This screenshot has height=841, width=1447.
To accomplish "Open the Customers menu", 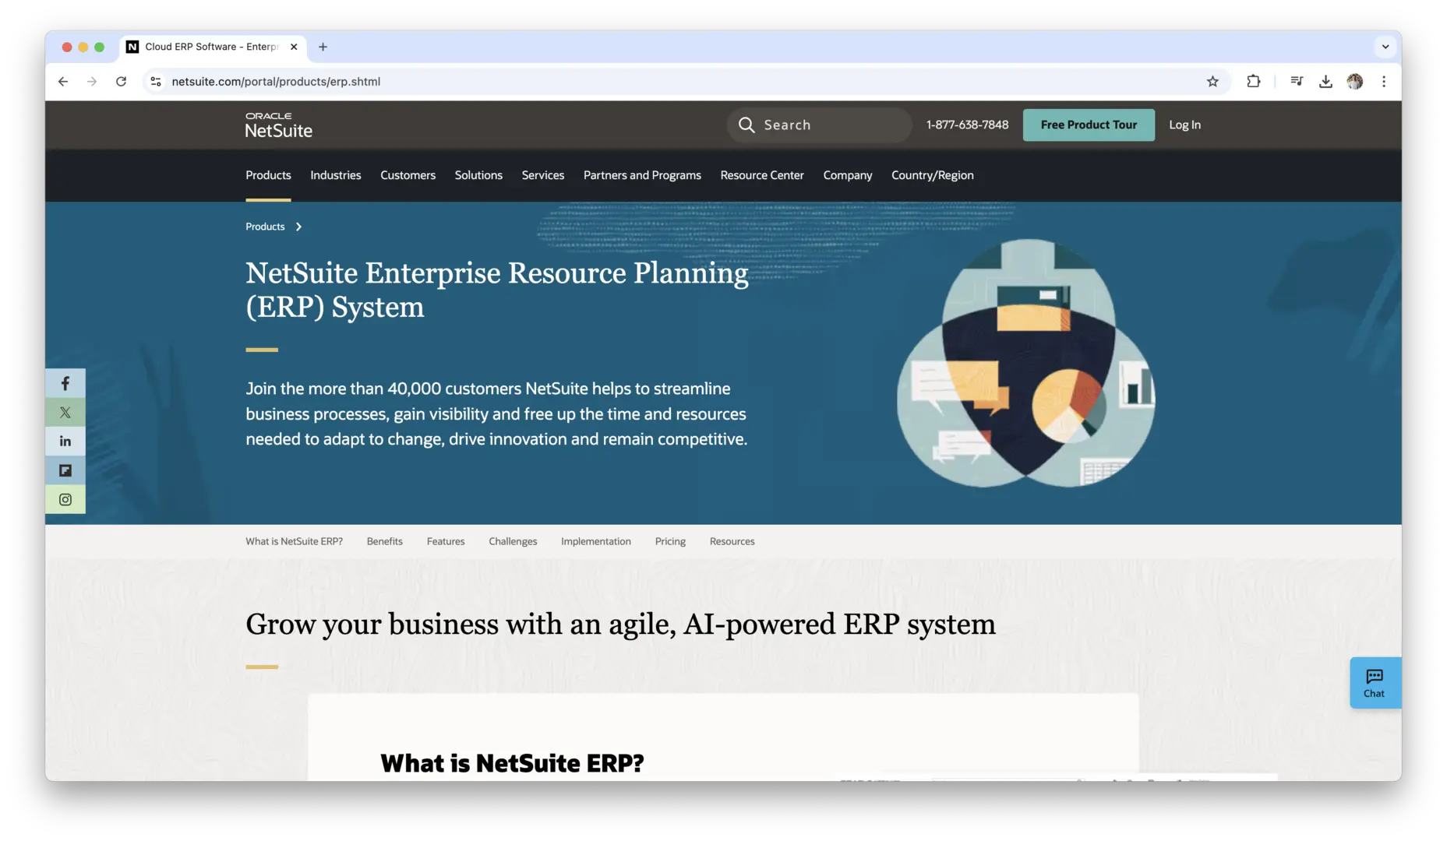I will coord(408,175).
